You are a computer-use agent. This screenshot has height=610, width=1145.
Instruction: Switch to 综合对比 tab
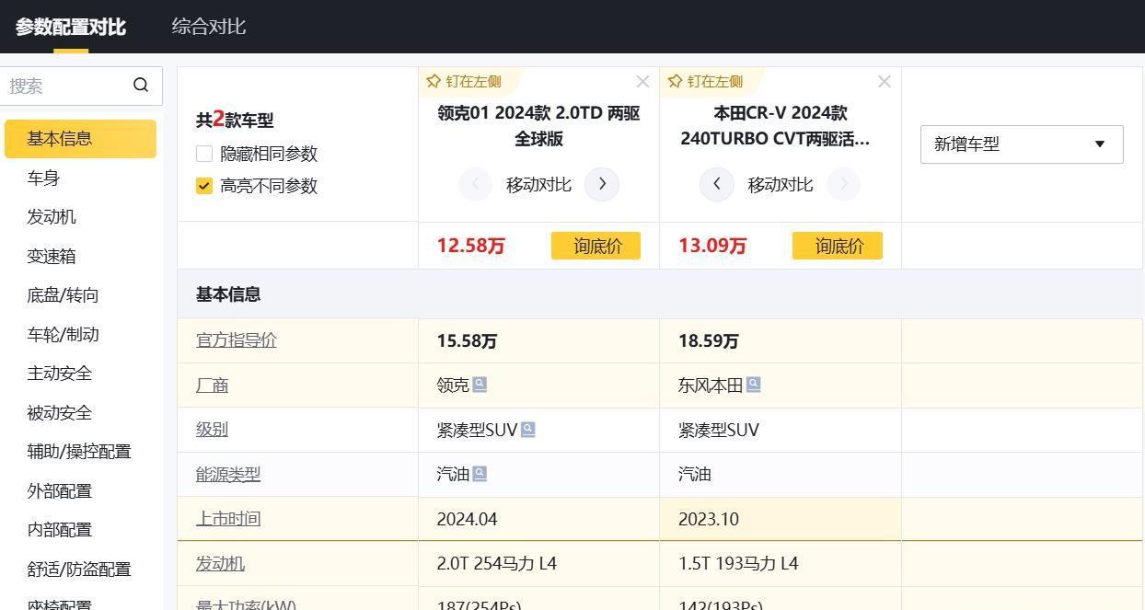click(208, 27)
